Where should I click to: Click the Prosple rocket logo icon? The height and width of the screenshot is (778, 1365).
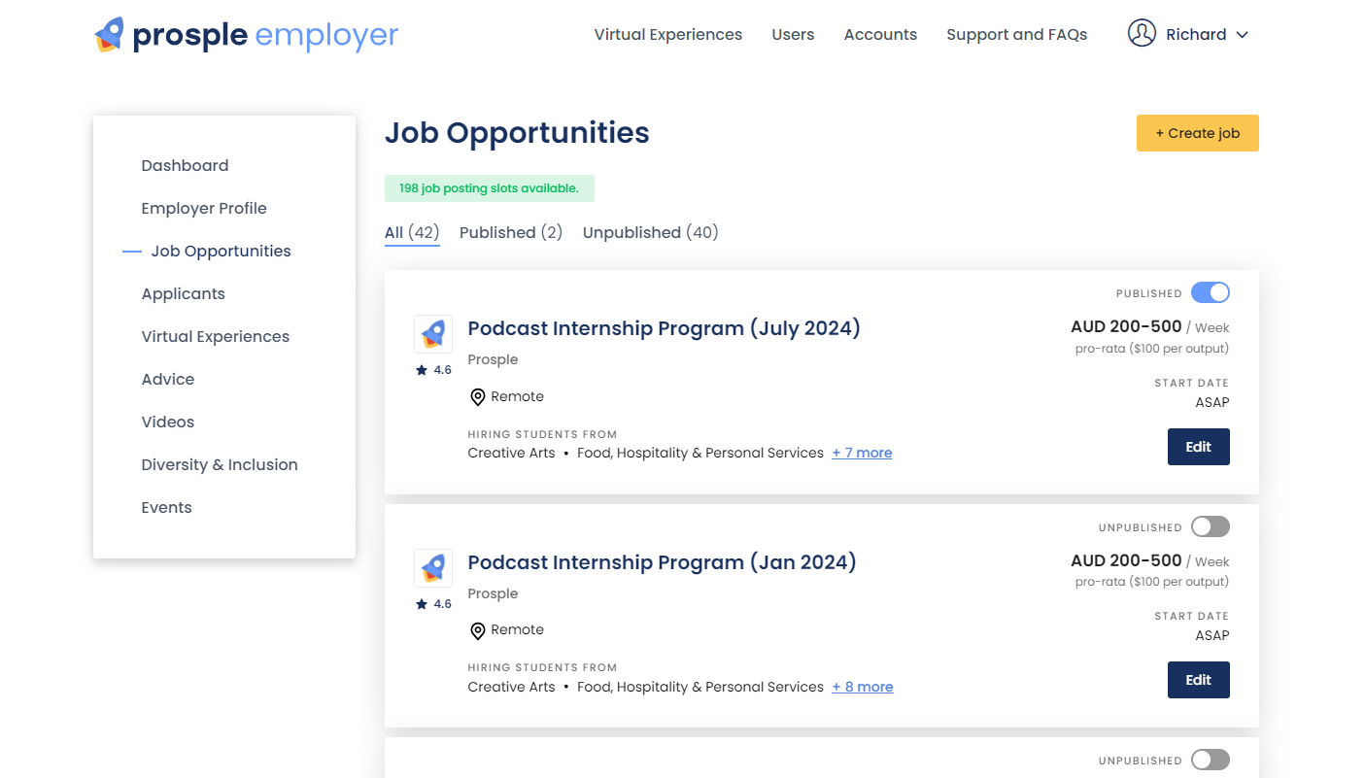click(x=110, y=35)
